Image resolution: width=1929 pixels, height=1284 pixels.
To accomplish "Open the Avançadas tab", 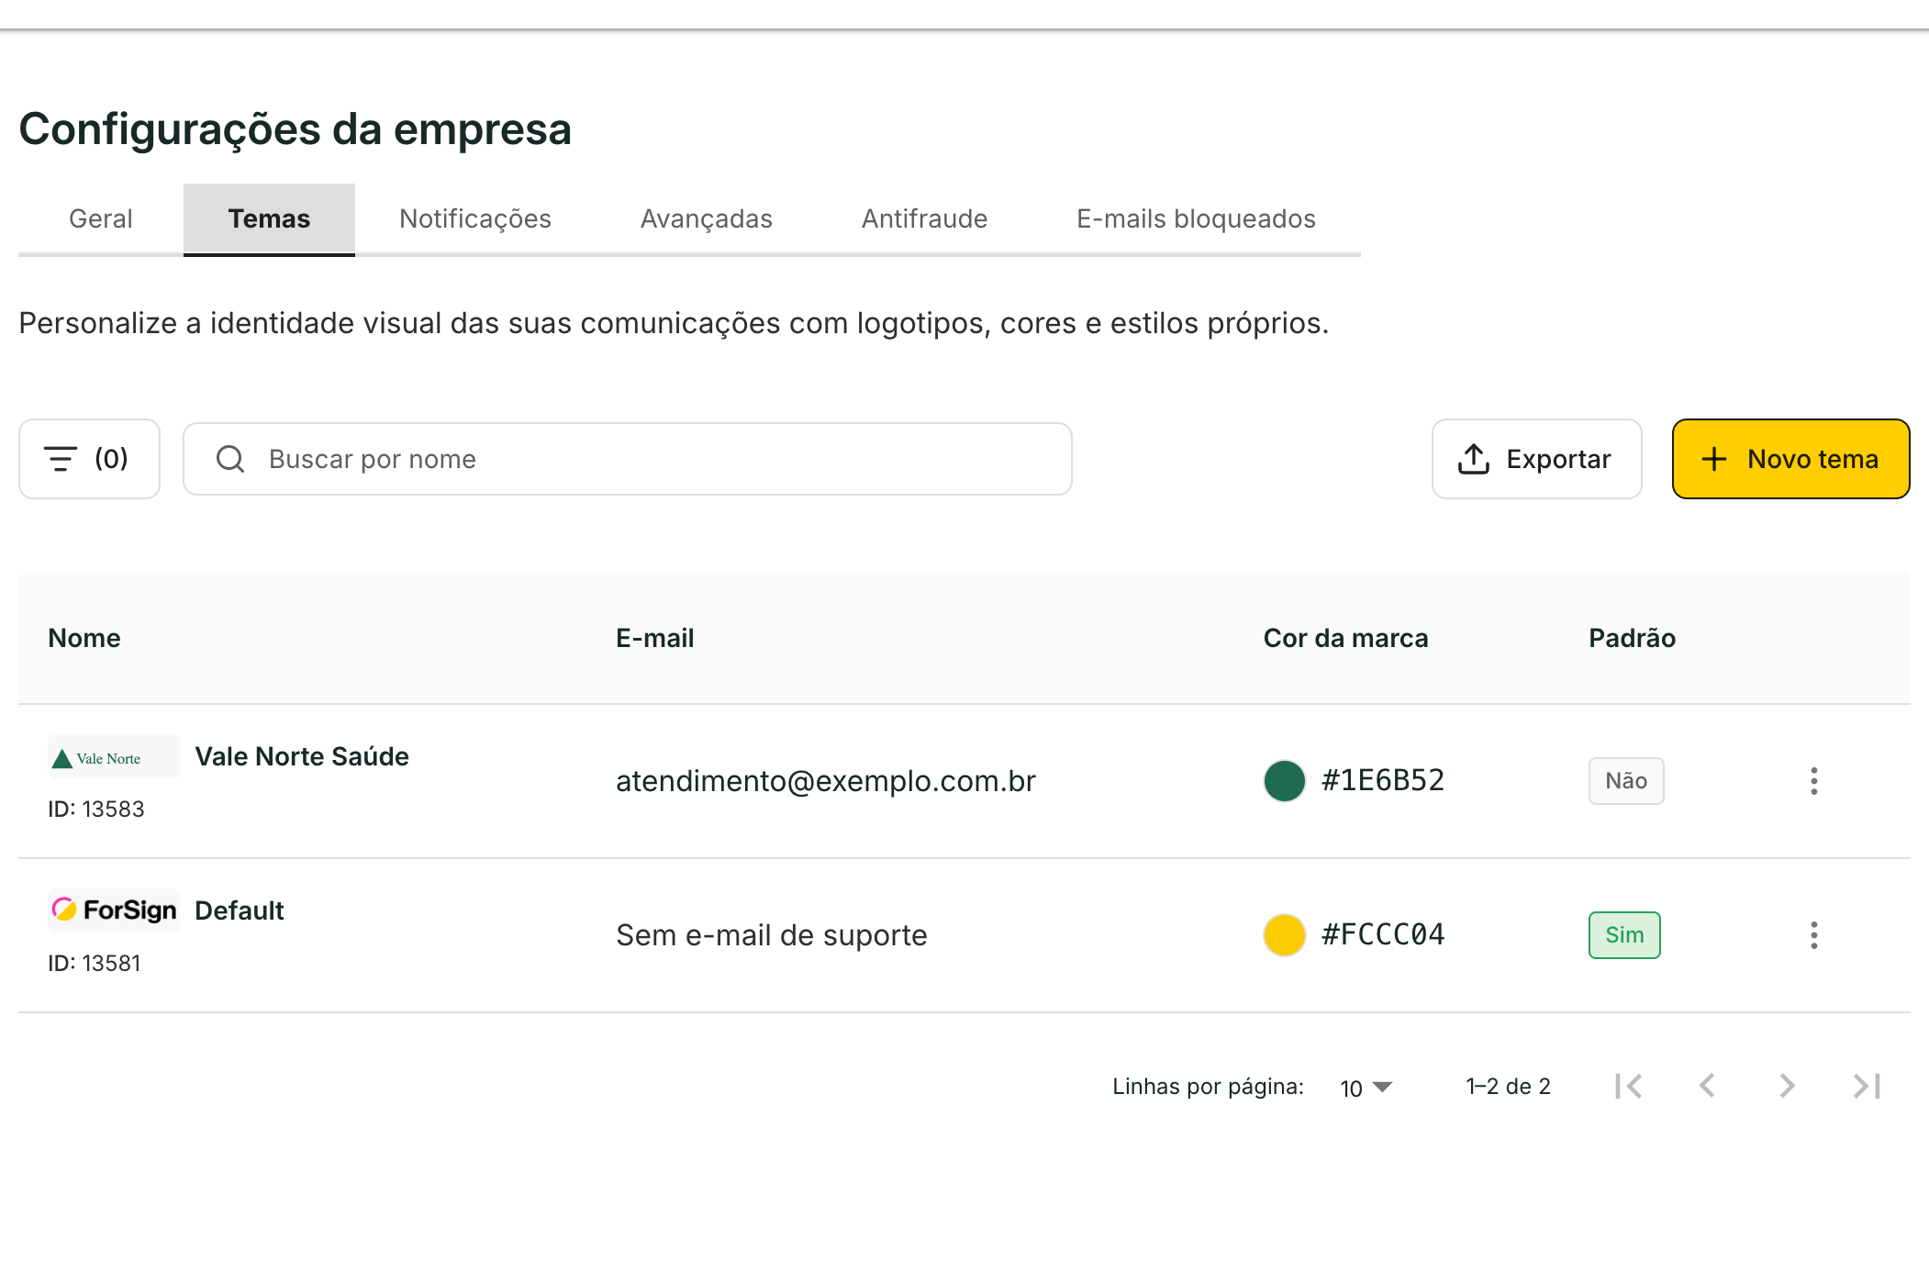I will point(707,218).
